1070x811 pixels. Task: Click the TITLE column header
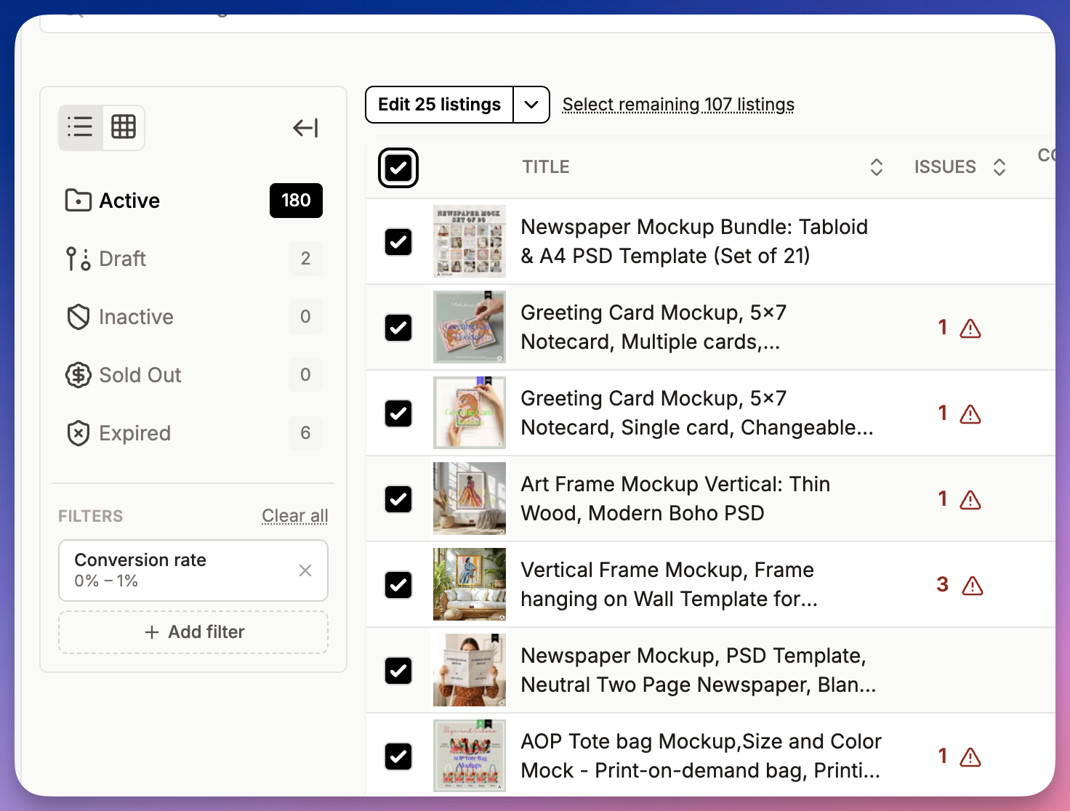pyautogui.click(x=546, y=167)
